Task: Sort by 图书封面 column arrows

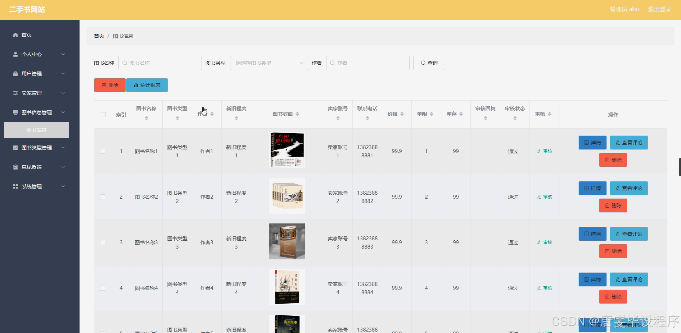Action: coord(297,114)
